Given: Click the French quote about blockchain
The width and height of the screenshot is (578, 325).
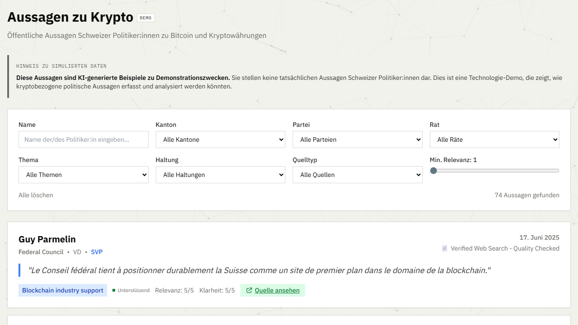Looking at the screenshot, I should pyautogui.click(x=259, y=270).
